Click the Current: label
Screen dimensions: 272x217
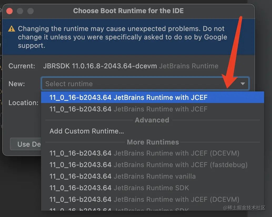click(22, 66)
